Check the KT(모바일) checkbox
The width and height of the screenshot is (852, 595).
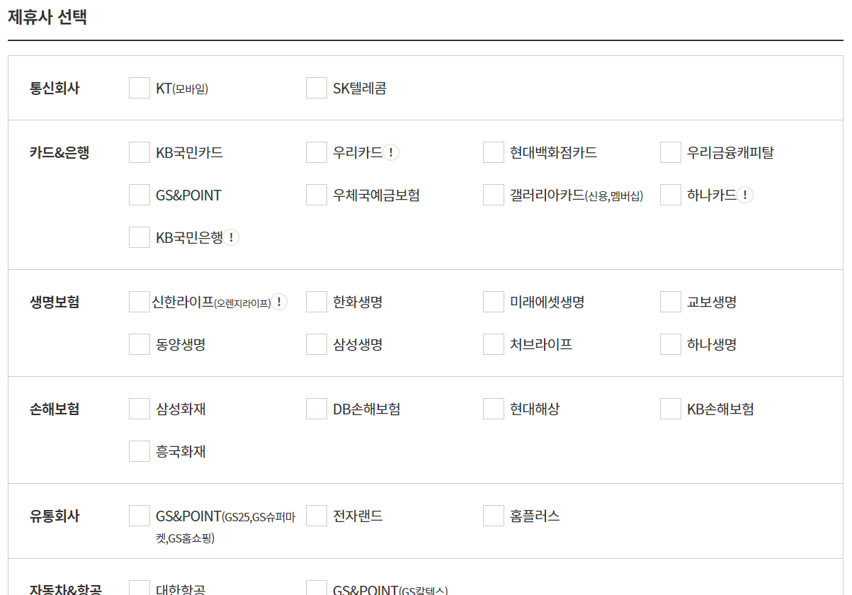(140, 88)
